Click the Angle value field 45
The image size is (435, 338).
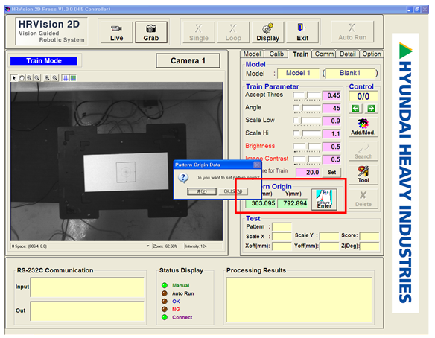pyautogui.click(x=331, y=109)
